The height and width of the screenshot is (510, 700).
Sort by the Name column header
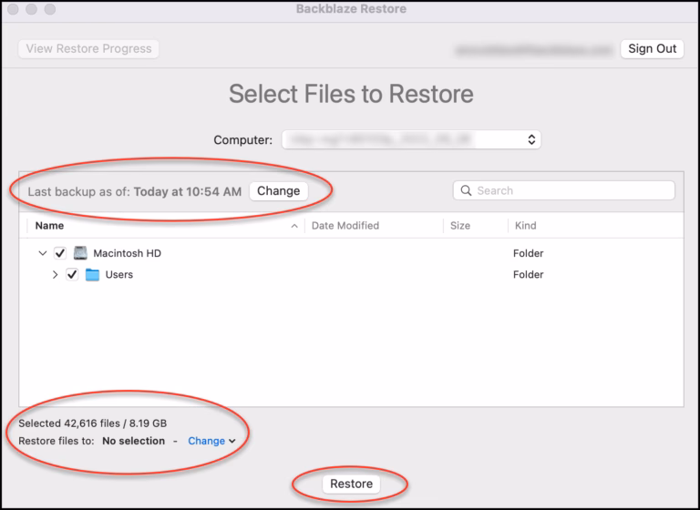49,226
